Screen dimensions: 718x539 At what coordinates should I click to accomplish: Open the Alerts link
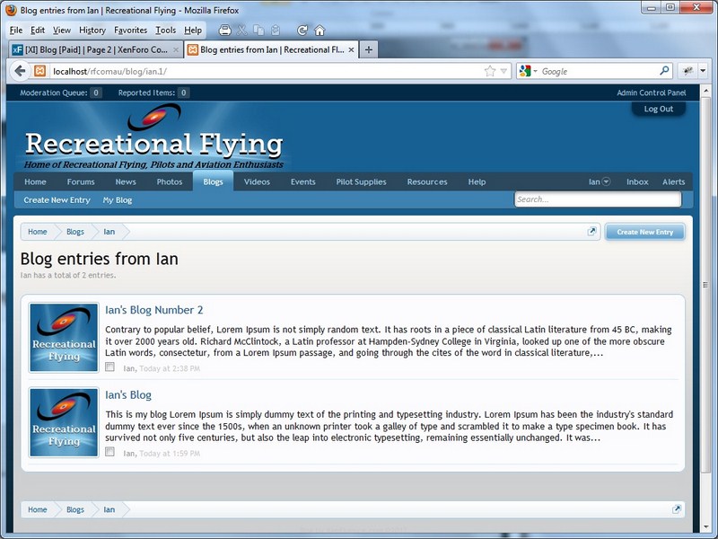click(x=674, y=182)
